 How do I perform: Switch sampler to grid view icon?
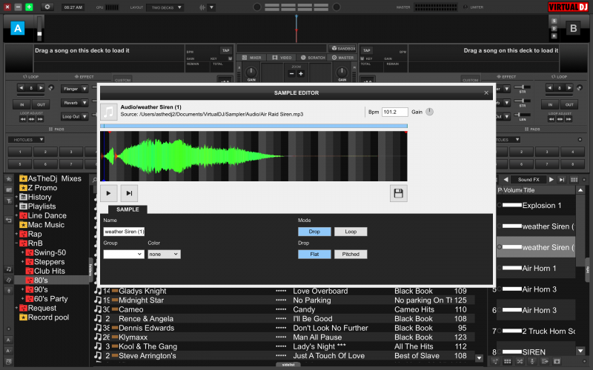click(574, 180)
